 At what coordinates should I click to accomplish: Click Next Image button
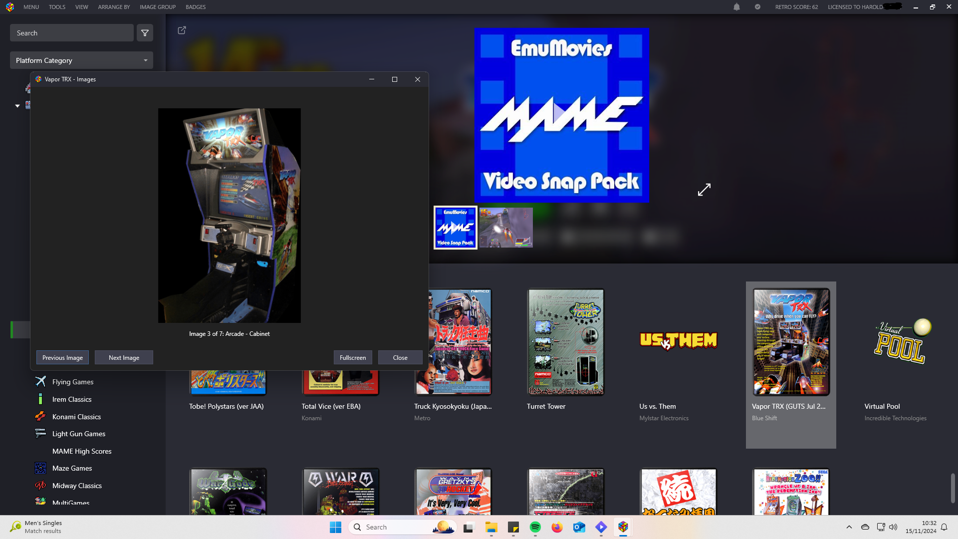(x=124, y=357)
